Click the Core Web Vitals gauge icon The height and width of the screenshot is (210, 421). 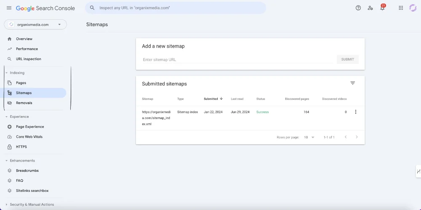coord(10,137)
